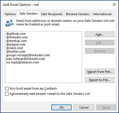The width and height of the screenshot is (119, 113).
Task: Select @slack.com entry
Action: pos(14,48)
